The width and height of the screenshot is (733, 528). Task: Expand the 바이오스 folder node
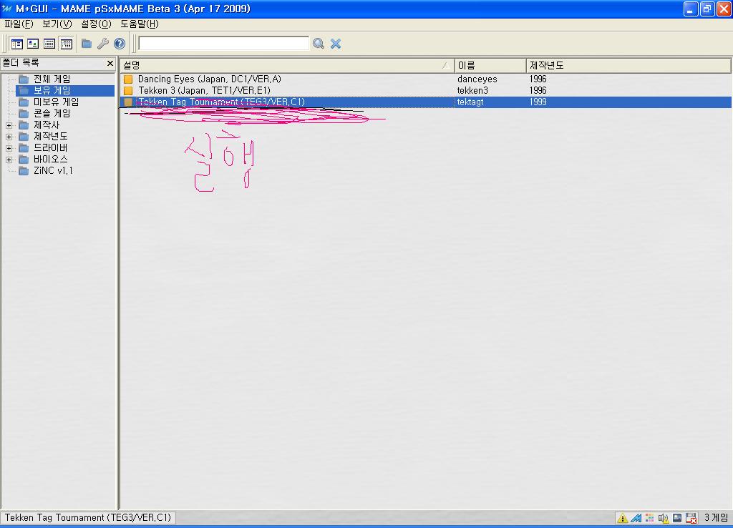[9, 160]
